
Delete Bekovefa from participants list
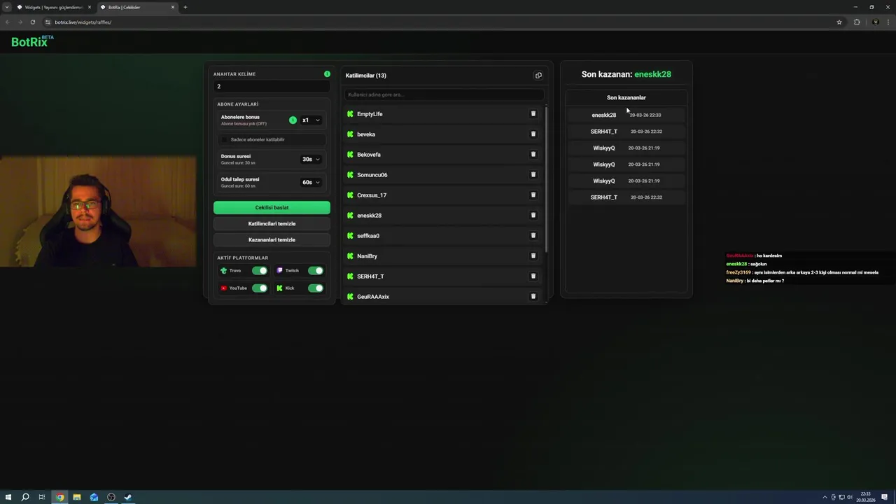click(533, 154)
